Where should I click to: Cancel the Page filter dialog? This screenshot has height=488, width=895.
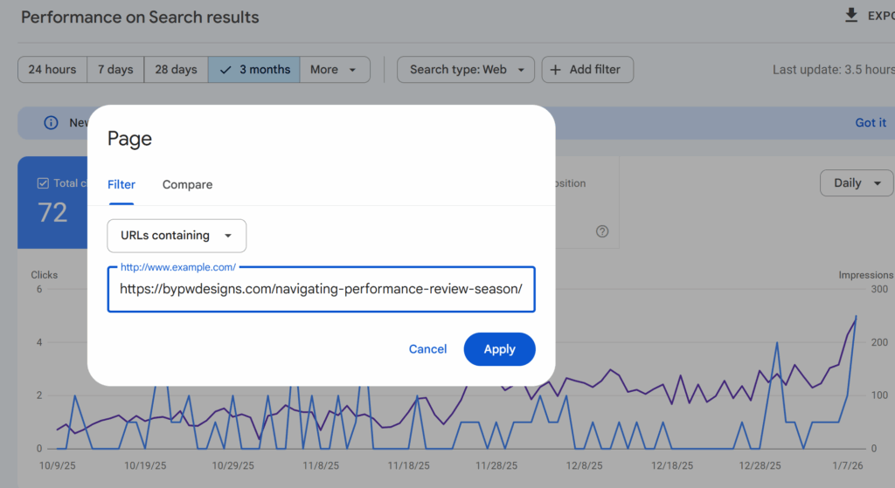427,349
